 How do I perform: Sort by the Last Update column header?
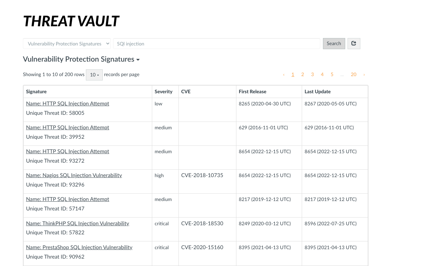pos(318,92)
